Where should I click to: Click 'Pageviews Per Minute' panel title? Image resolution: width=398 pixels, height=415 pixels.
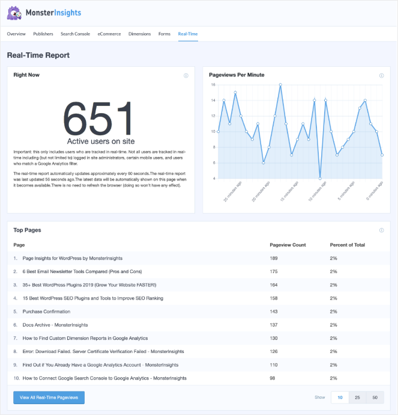click(237, 75)
